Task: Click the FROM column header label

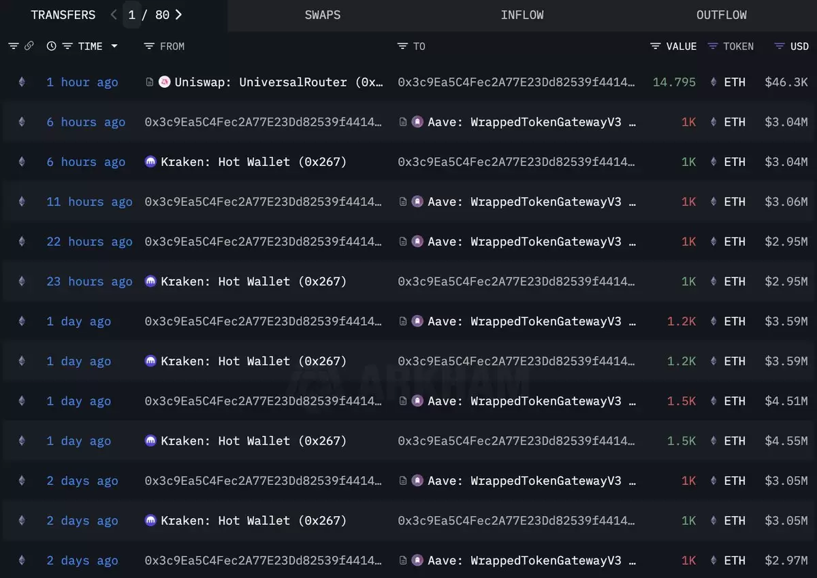Action: [172, 46]
